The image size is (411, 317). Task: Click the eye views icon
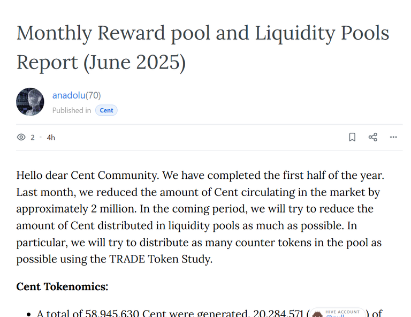pos(21,137)
